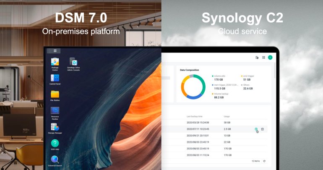323x170 pixels.
Task: Launch Package Center from the desktop
Action: (x=55, y=63)
